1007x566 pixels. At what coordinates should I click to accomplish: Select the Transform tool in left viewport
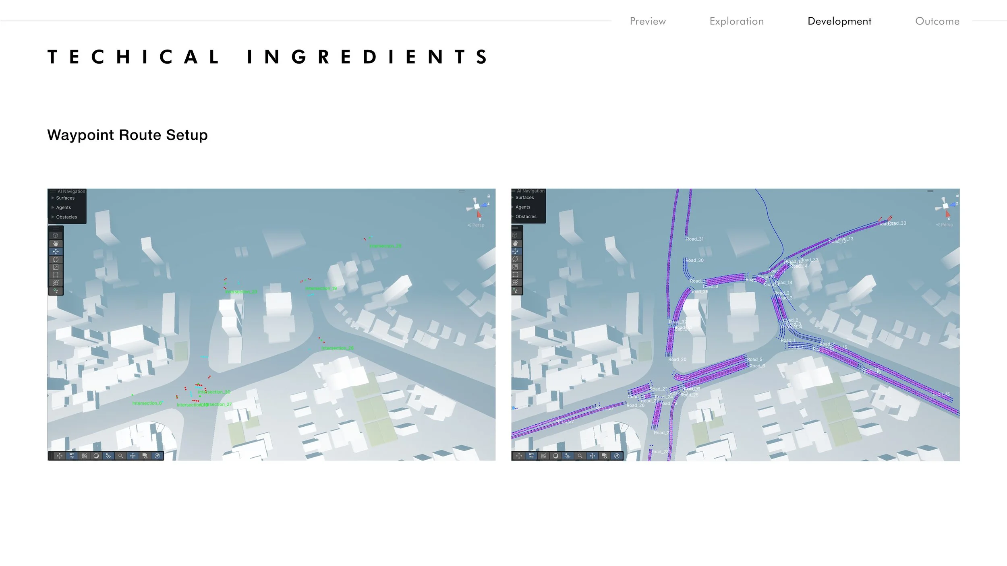click(x=56, y=283)
